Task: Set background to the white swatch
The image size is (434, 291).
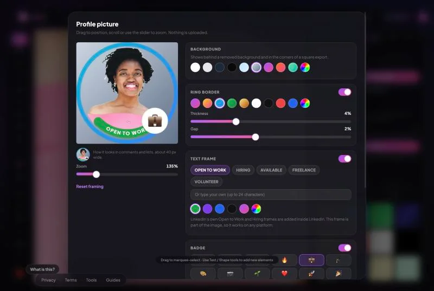Action: [195, 67]
